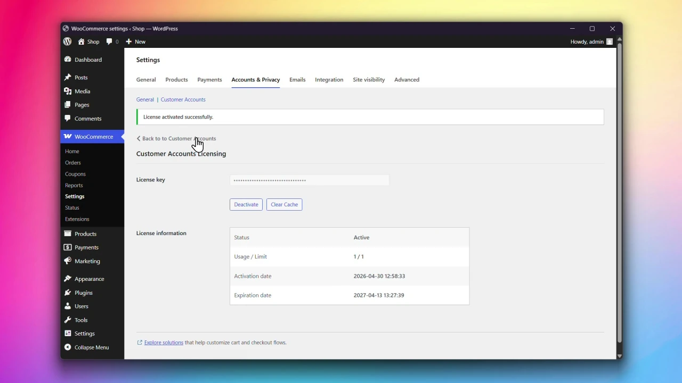Select the Accounts & Privacy tab

coord(256,80)
